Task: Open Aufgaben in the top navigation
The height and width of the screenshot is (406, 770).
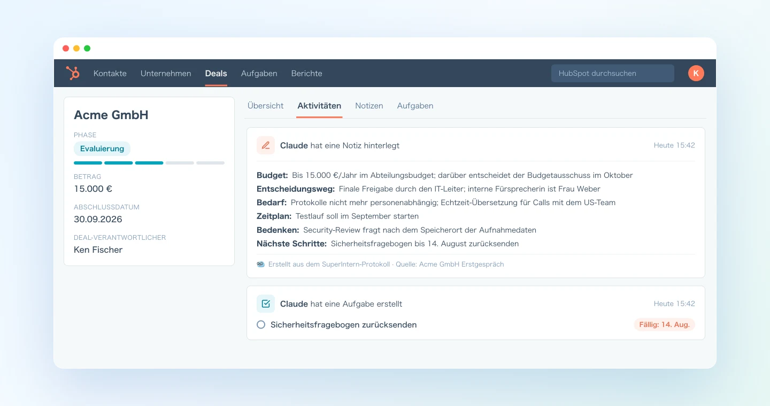Action: point(259,73)
